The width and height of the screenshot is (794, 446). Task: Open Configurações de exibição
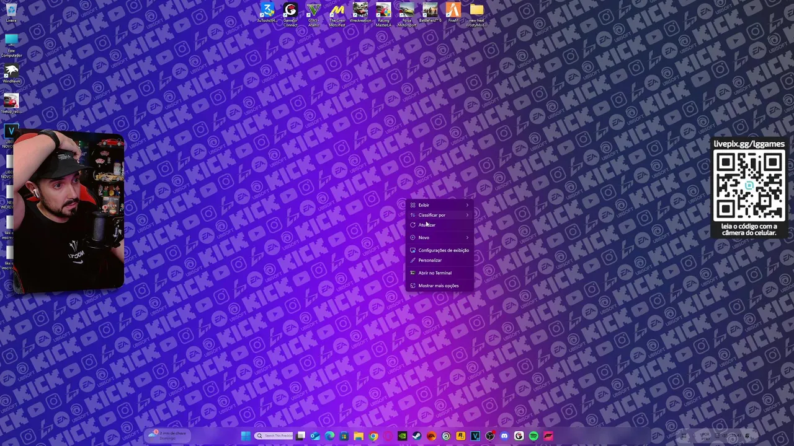(x=440, y=250)
